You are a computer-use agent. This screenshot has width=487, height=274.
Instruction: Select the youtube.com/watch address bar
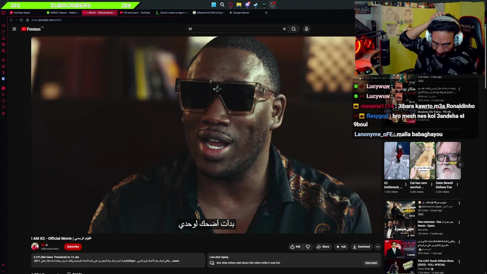(47, 20)
